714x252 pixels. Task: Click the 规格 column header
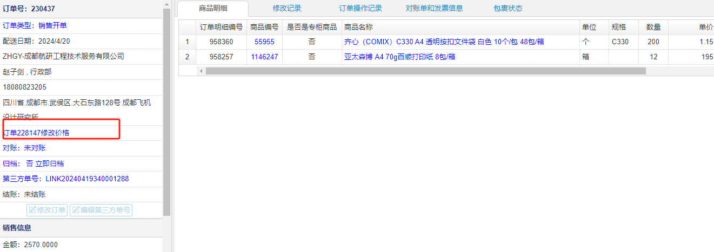pyautogui.click(x=623, y=27)
